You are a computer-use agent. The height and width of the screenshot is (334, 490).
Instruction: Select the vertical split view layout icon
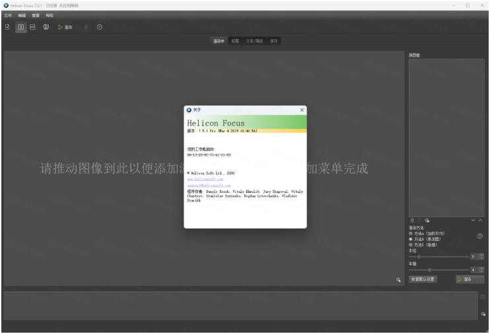tap(21, 27)
